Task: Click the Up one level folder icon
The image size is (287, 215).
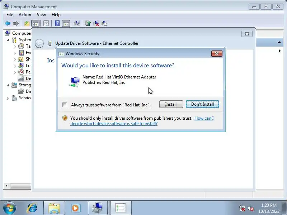Action: [x=27, y=23]
